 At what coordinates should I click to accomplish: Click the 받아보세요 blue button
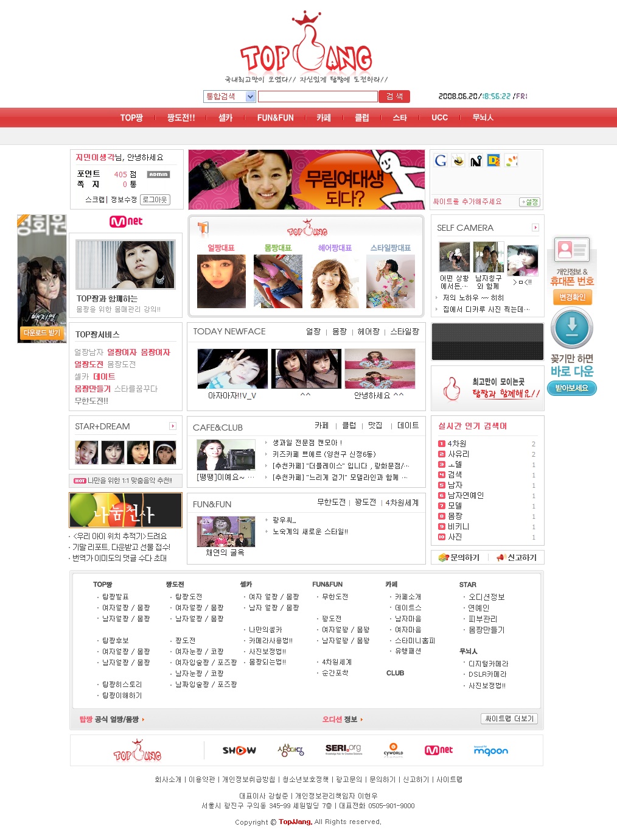572,388
